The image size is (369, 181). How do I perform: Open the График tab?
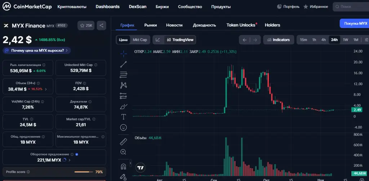coord(127,25)
